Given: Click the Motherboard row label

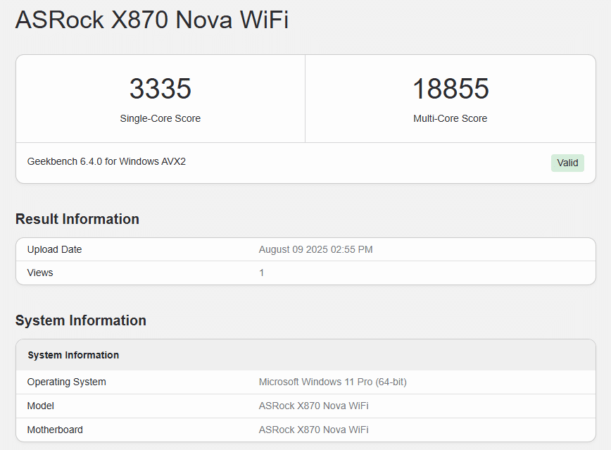Looking at the screenshot, I should click(55, 430).
